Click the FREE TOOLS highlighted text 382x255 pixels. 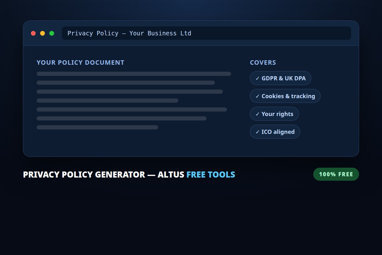pos(211,175)
